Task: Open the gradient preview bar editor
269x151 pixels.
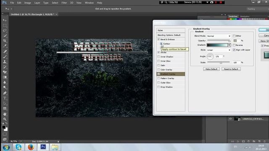Action: [217, 45]
